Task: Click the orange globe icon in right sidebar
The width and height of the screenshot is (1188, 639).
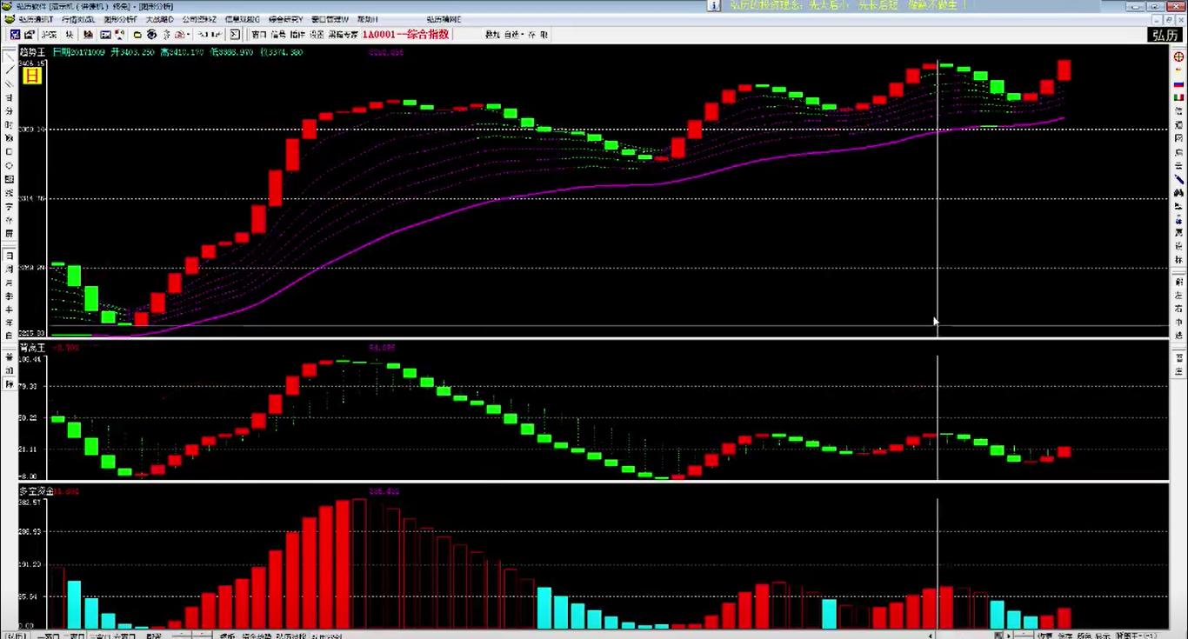Action: tap(1179, 57)
